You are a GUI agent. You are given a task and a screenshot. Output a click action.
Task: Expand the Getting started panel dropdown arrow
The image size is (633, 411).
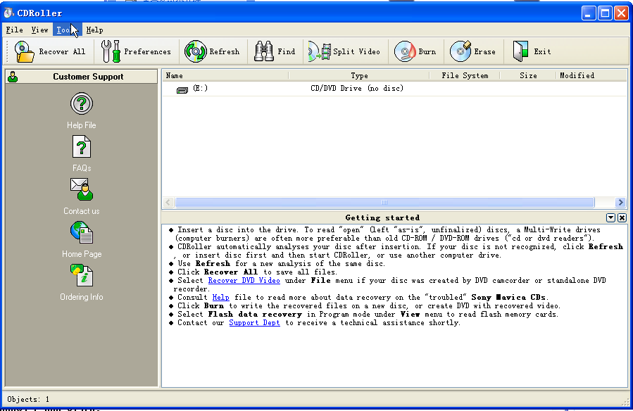[x=610, y=217]
